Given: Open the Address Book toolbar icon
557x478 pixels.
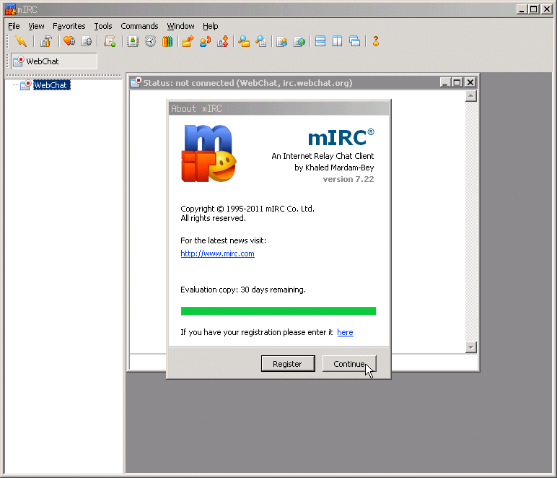Looking at the screenshot, I should coord(133,42).
